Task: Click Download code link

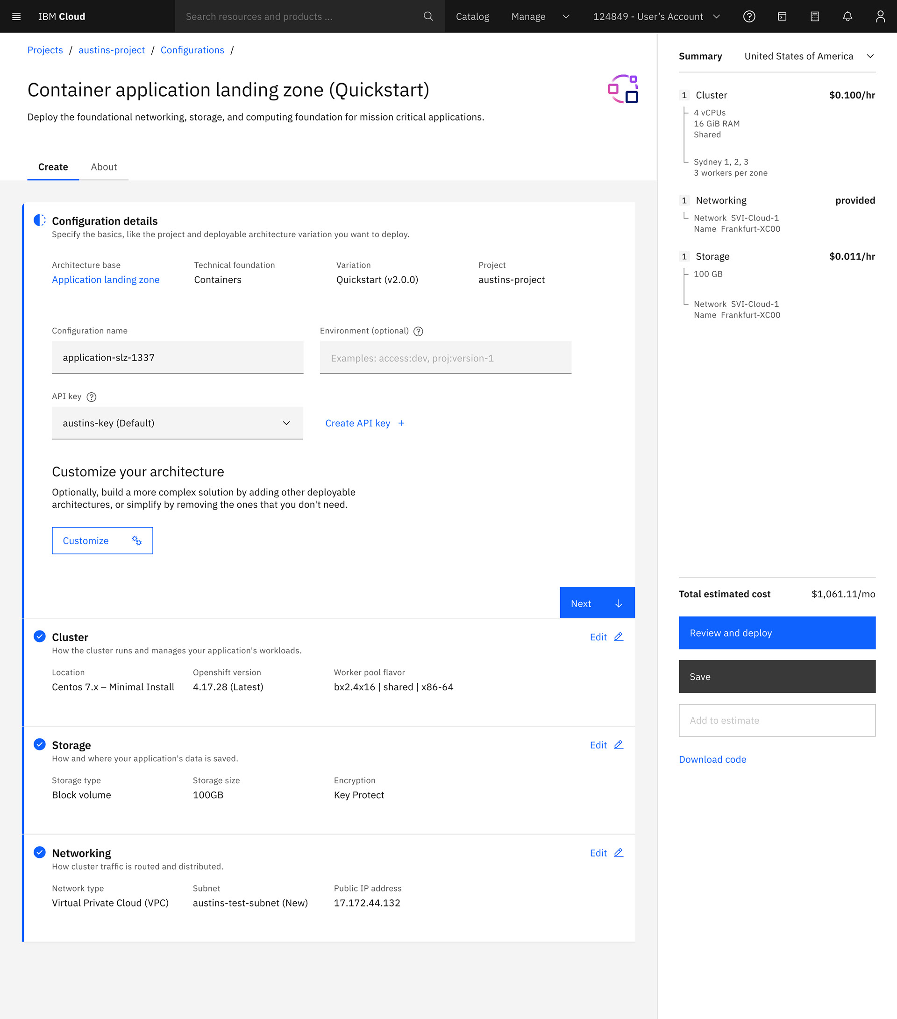Action: [712, 759]
